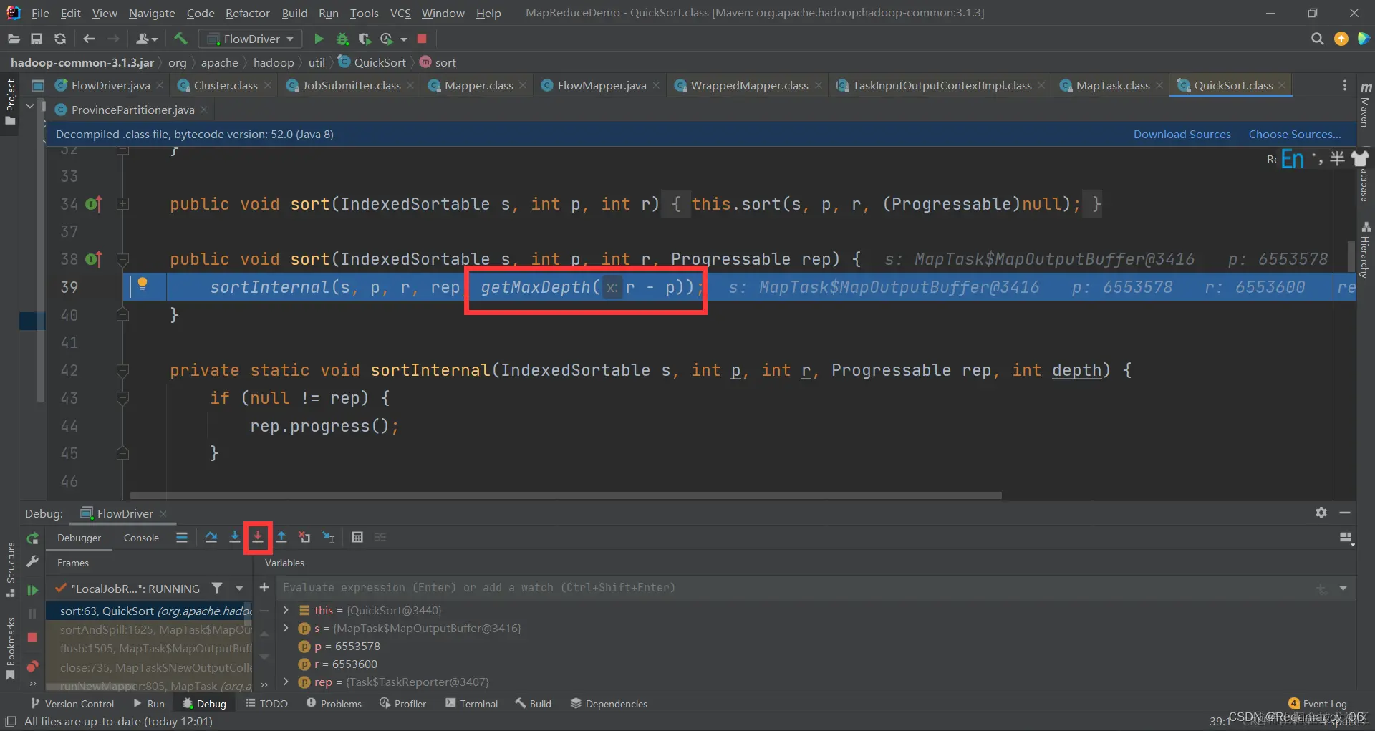Expand the 'this' variable node

click(x=286, y=610)
